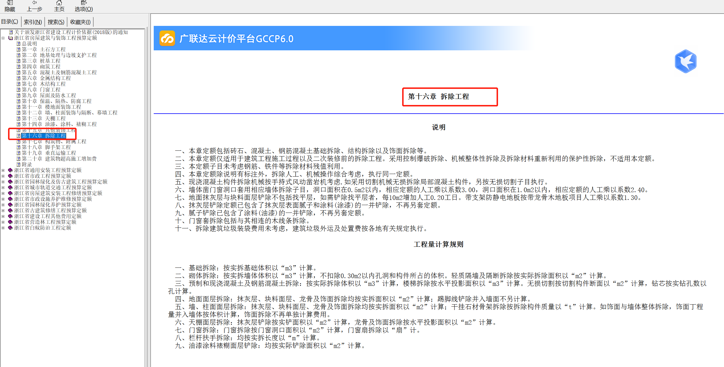
Task: Expand 浙江省建设工程其他费用定额 node
Action: [x=3, y=216]
